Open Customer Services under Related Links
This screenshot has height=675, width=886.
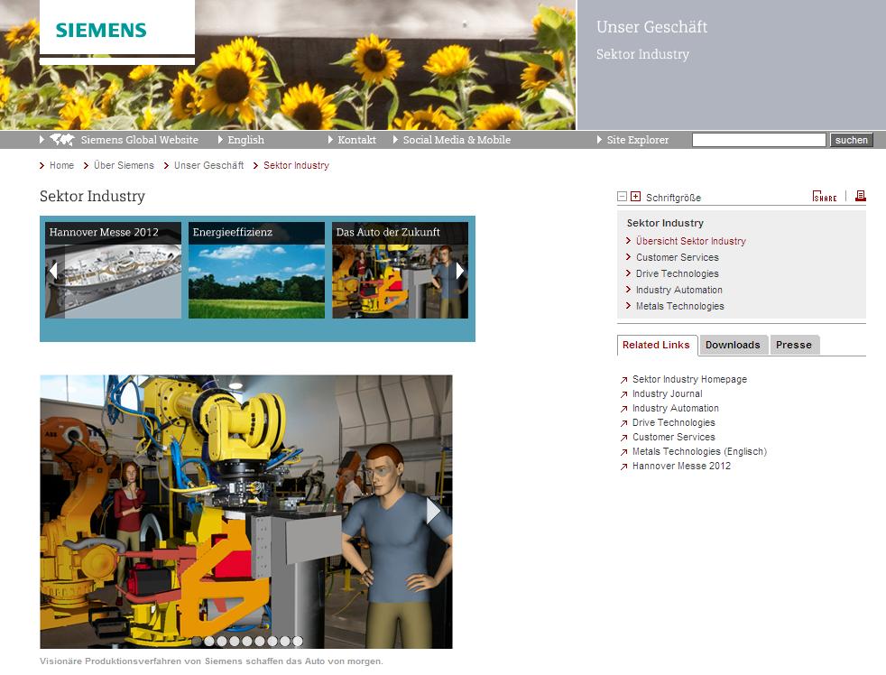point(674,437)
